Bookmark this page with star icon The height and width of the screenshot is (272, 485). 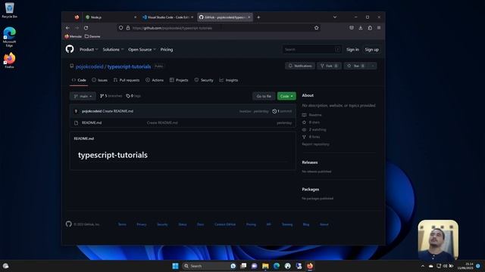point(316,28)
